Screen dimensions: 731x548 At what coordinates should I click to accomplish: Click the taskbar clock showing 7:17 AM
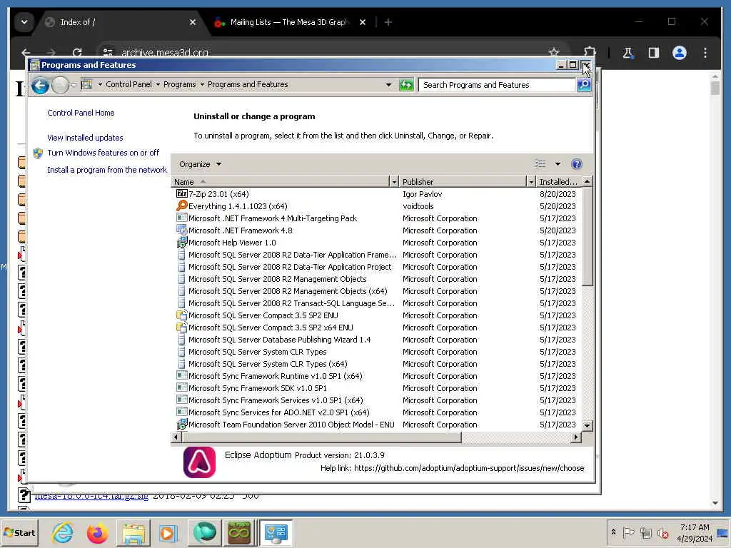tap(694, 532)
